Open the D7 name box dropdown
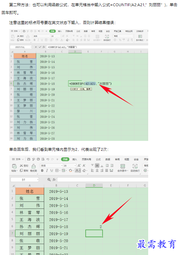Image resolution: width=179 pixels, height=255 pixels. coord(38,180)
